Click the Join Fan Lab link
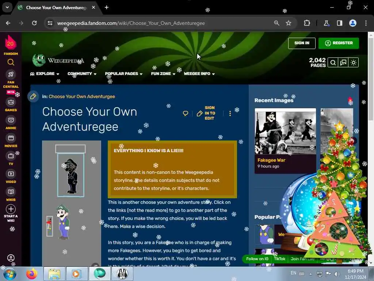 (302, 259)
